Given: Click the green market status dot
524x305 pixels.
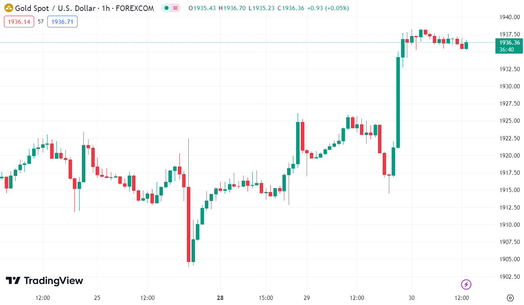Looking at the screenshot, I should click(166, 8).
